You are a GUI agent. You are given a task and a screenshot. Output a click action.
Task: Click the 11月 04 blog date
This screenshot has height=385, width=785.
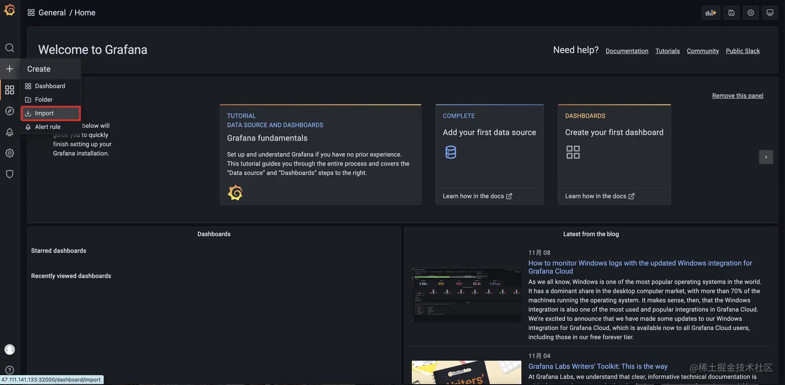tap(539, 356)
